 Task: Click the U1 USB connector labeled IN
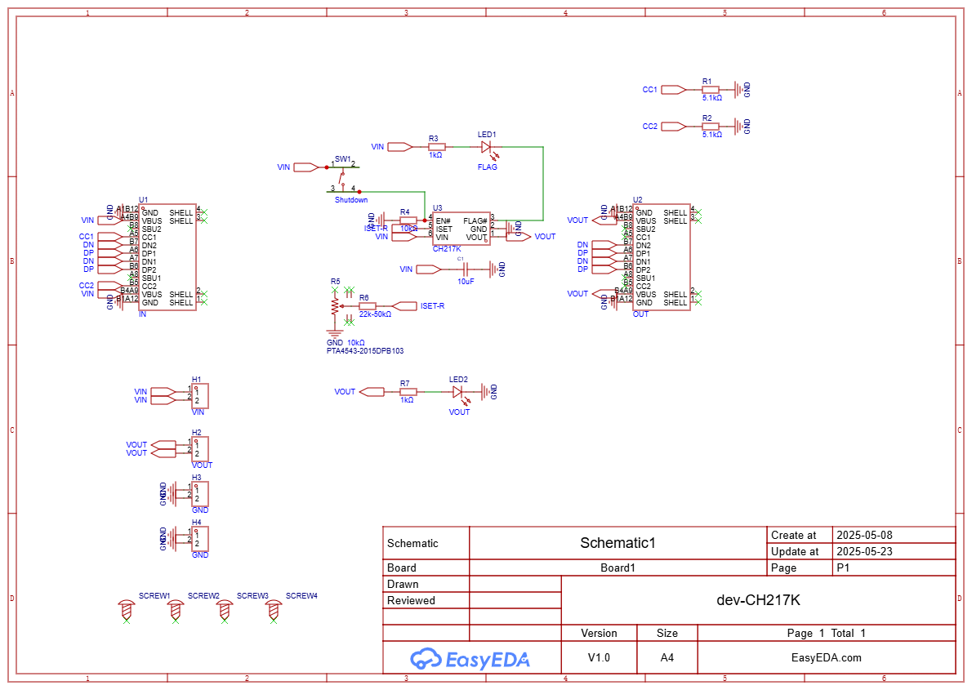(167, 257)
